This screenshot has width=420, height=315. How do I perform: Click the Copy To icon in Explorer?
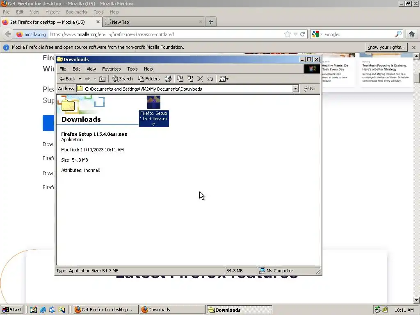(x=190, y=79)
